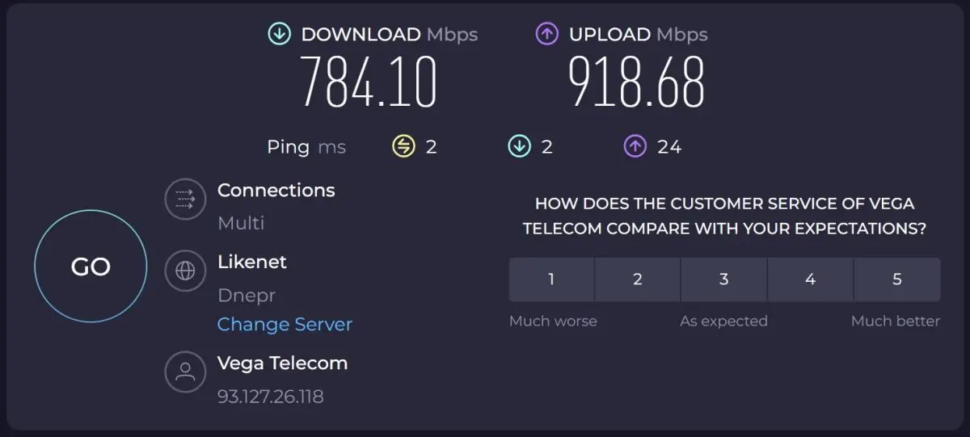
Task: Start speed test with GO button
Action: click(x=91, y=267)
